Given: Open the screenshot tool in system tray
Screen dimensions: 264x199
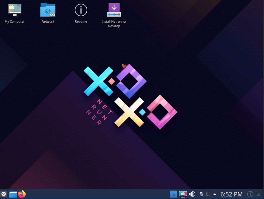Looking at the screenshot, I should click(183, 194).
